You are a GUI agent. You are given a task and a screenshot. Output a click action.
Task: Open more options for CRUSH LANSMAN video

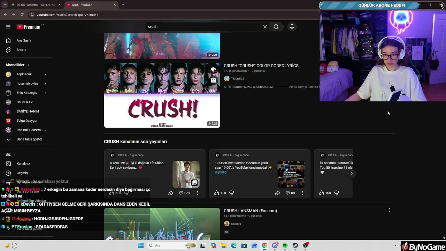[390, 210]
